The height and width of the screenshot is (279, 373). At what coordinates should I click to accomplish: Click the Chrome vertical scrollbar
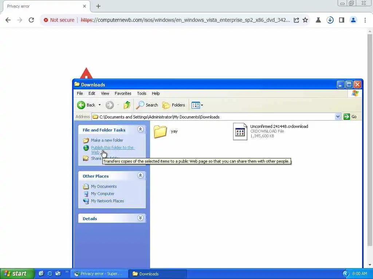pyautogui.click(x=370, y=140)
